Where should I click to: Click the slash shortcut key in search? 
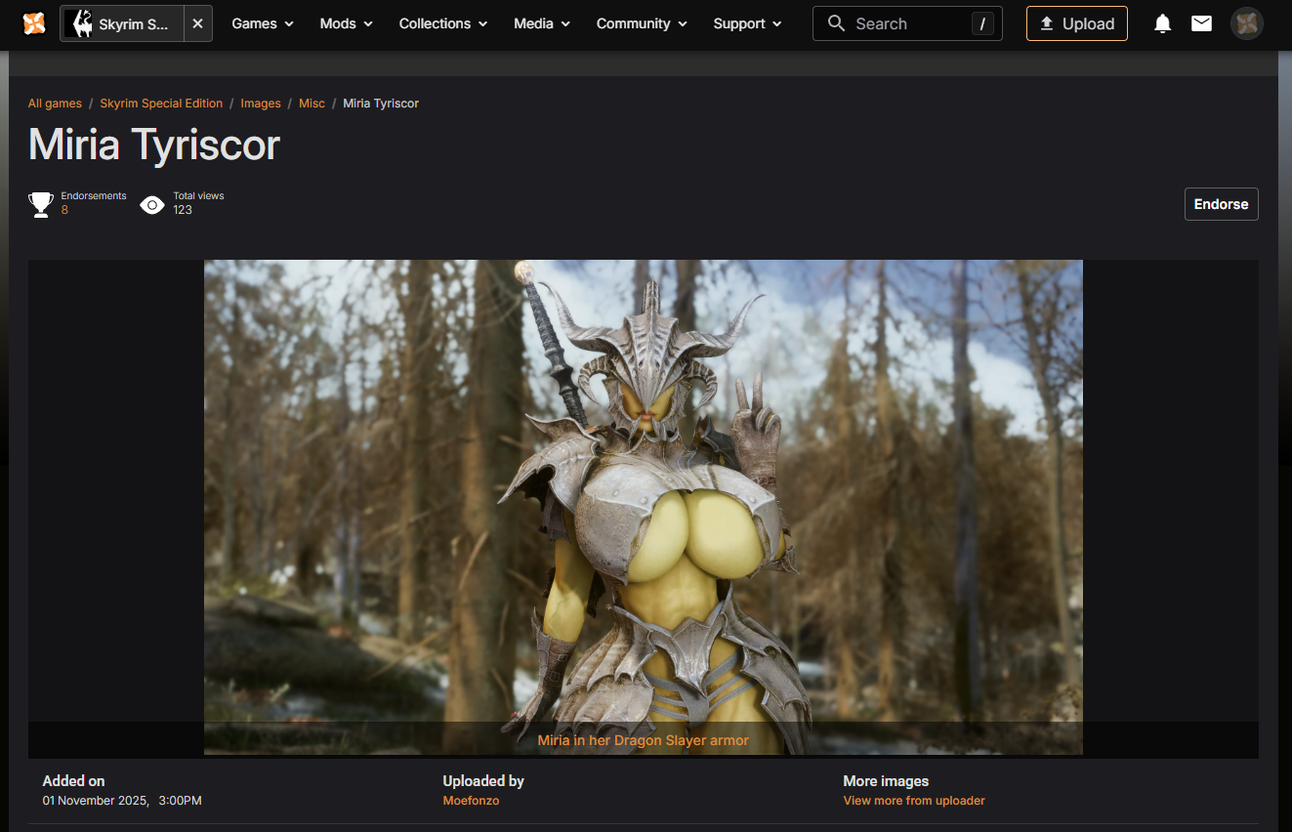(982, 23)
